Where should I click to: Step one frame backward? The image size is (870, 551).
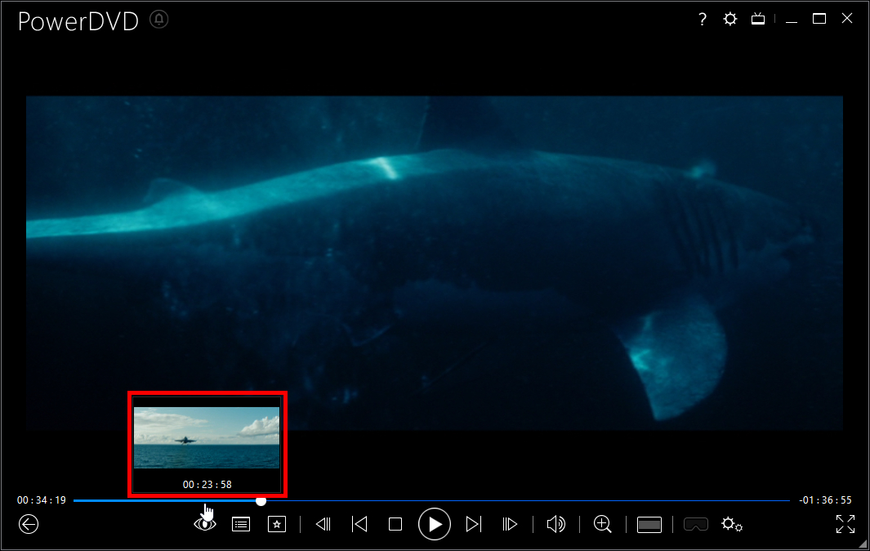323,524
